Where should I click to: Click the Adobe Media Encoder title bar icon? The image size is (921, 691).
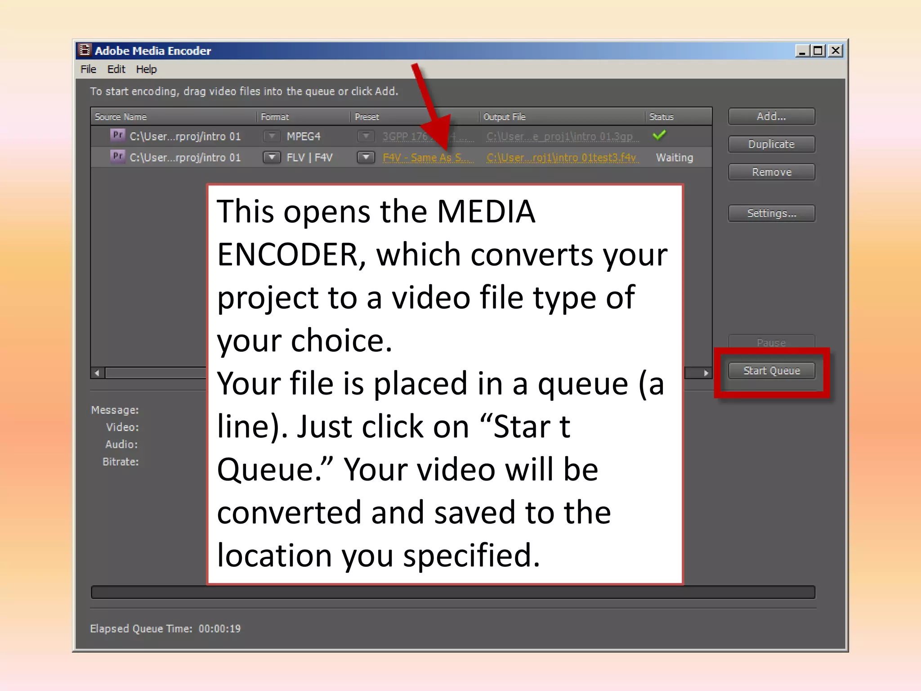pos(84,50)
